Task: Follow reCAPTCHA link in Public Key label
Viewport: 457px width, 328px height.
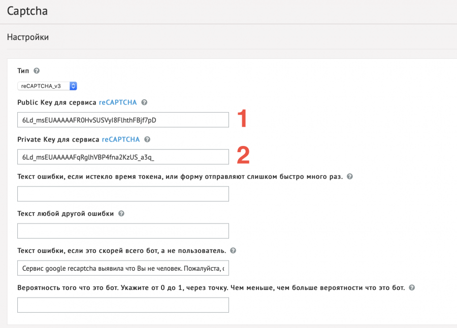Action: 118,102
